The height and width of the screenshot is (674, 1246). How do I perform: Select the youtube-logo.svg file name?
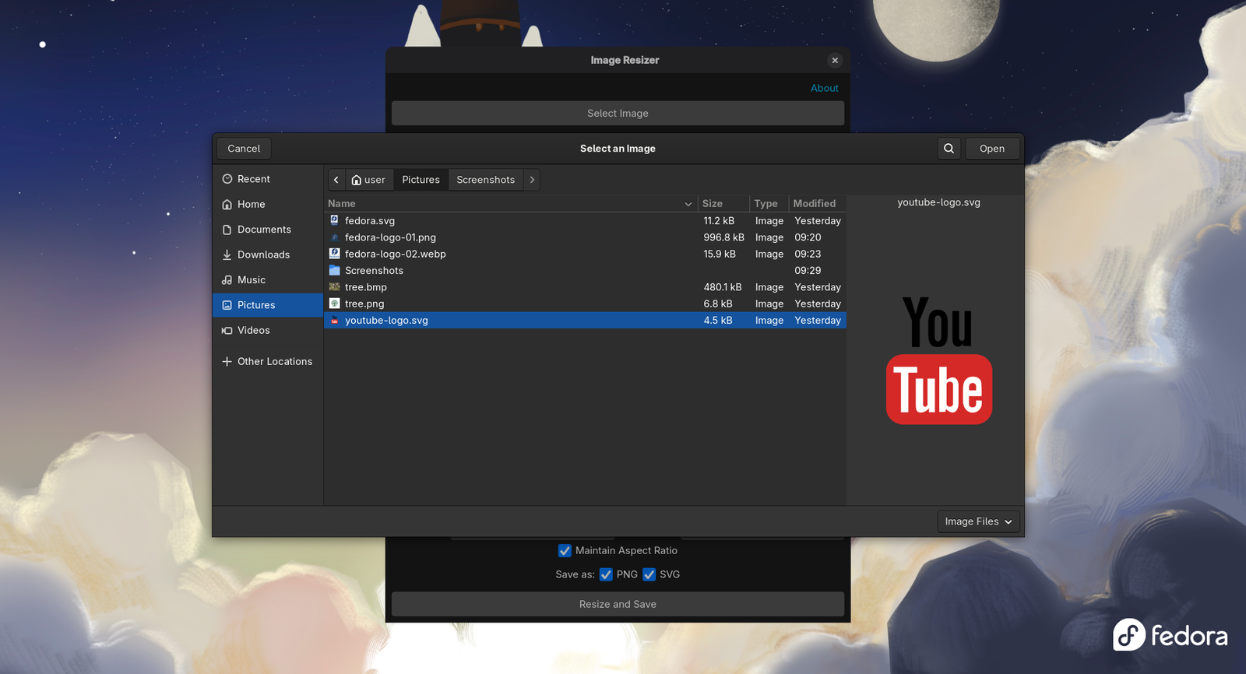click(x=386, y=320)
